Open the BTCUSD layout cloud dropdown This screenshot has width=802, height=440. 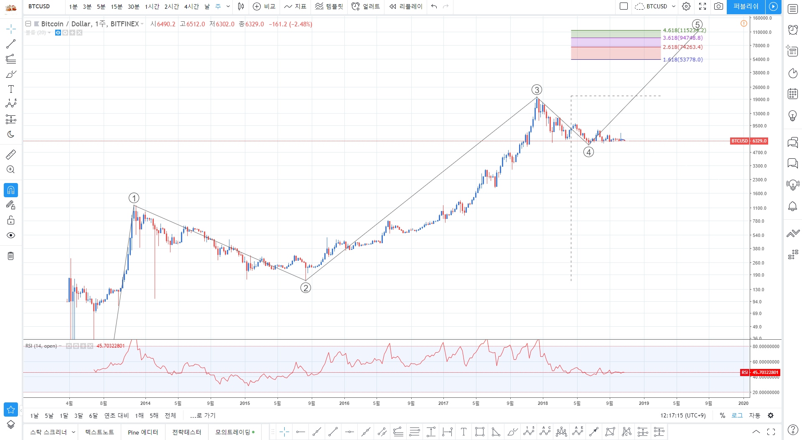(655, 6)
